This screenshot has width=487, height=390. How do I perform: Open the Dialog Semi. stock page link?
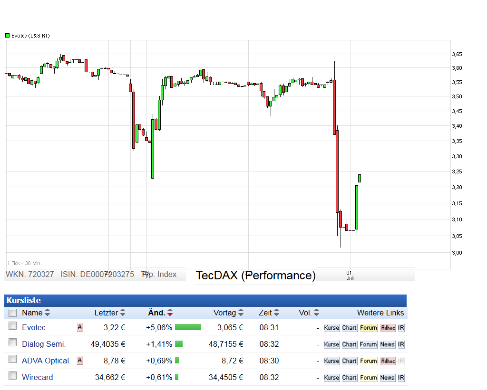44,344
